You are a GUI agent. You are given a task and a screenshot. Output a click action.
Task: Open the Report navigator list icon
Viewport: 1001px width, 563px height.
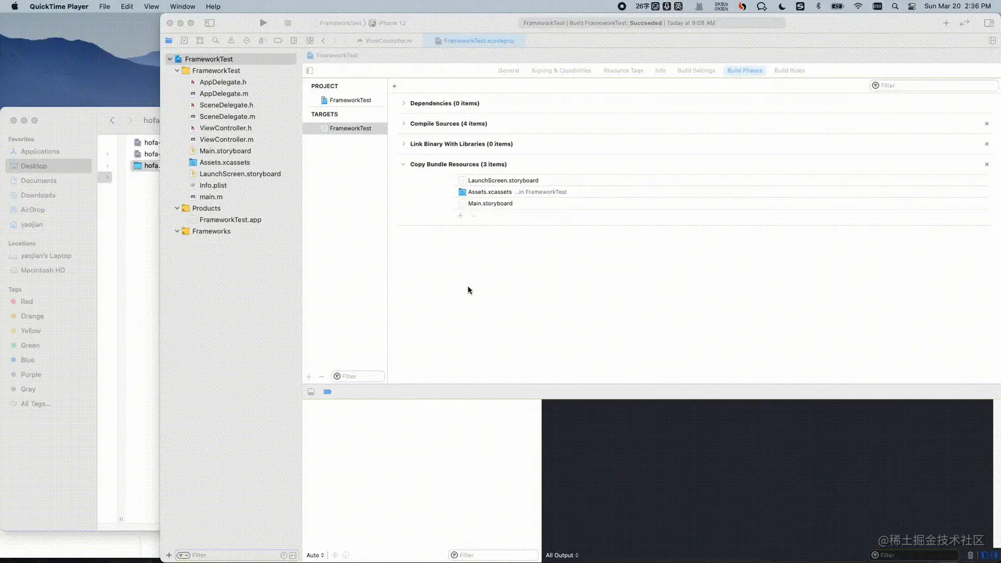tap(294, 40)
